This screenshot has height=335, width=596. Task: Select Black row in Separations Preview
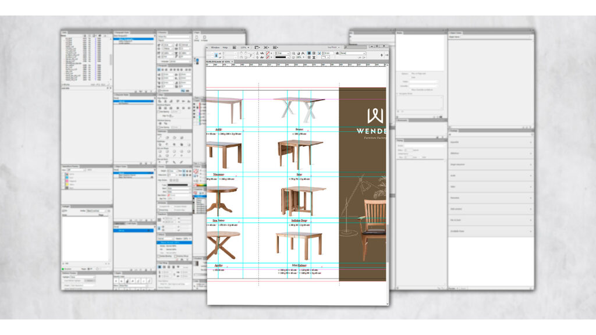click(86, 188)
